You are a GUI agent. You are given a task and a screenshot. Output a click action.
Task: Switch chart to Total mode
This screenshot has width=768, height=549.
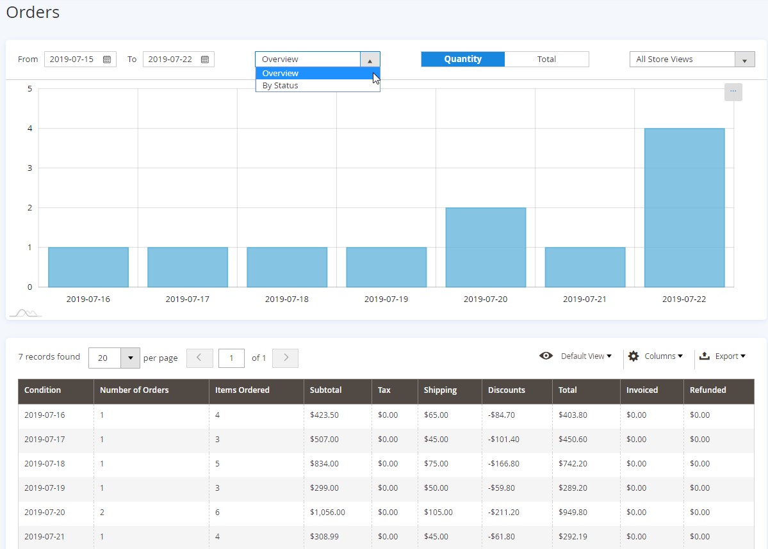546,59
